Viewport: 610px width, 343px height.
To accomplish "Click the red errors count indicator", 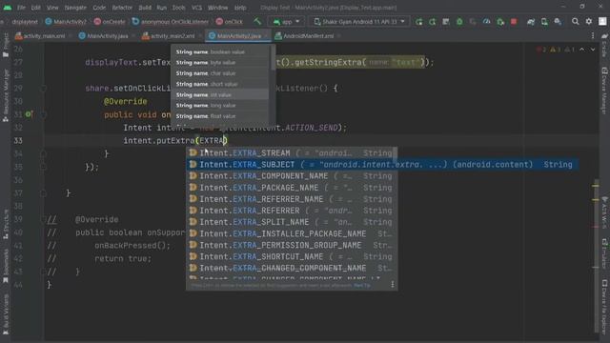I will coord(541,50).
